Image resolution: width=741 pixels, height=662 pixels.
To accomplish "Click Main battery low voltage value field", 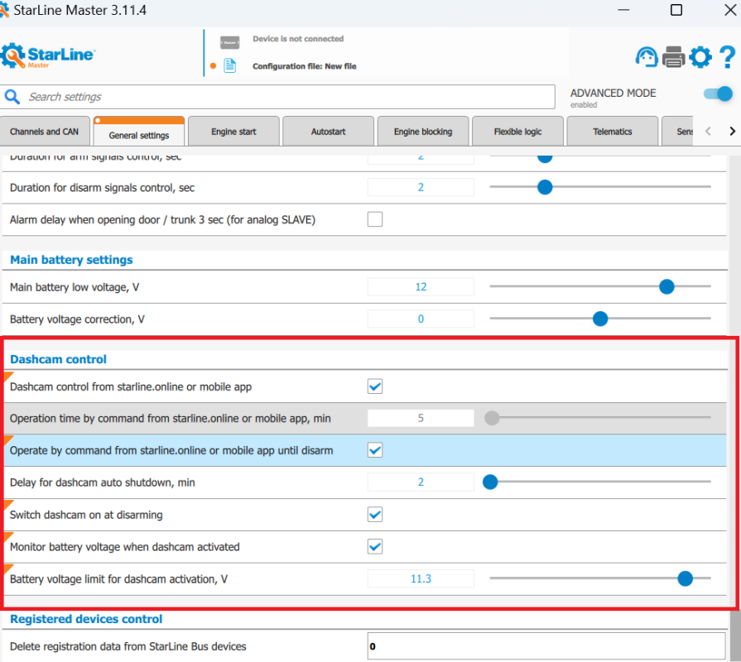I will 421,286.
